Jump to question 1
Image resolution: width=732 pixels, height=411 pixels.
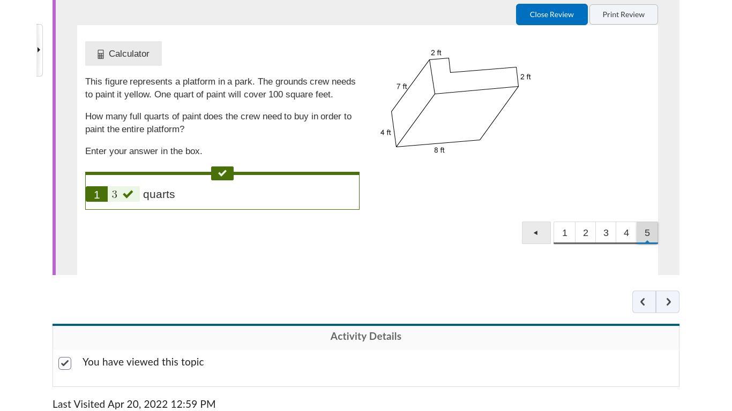[x=564, y=233]
